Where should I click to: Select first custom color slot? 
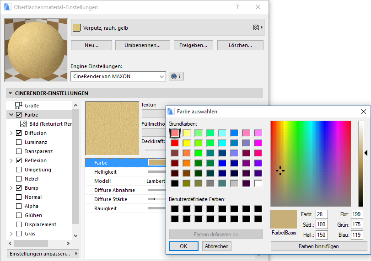point(175,209)
